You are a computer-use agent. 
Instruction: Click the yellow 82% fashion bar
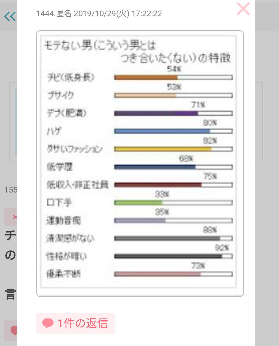tap(173, 149)
